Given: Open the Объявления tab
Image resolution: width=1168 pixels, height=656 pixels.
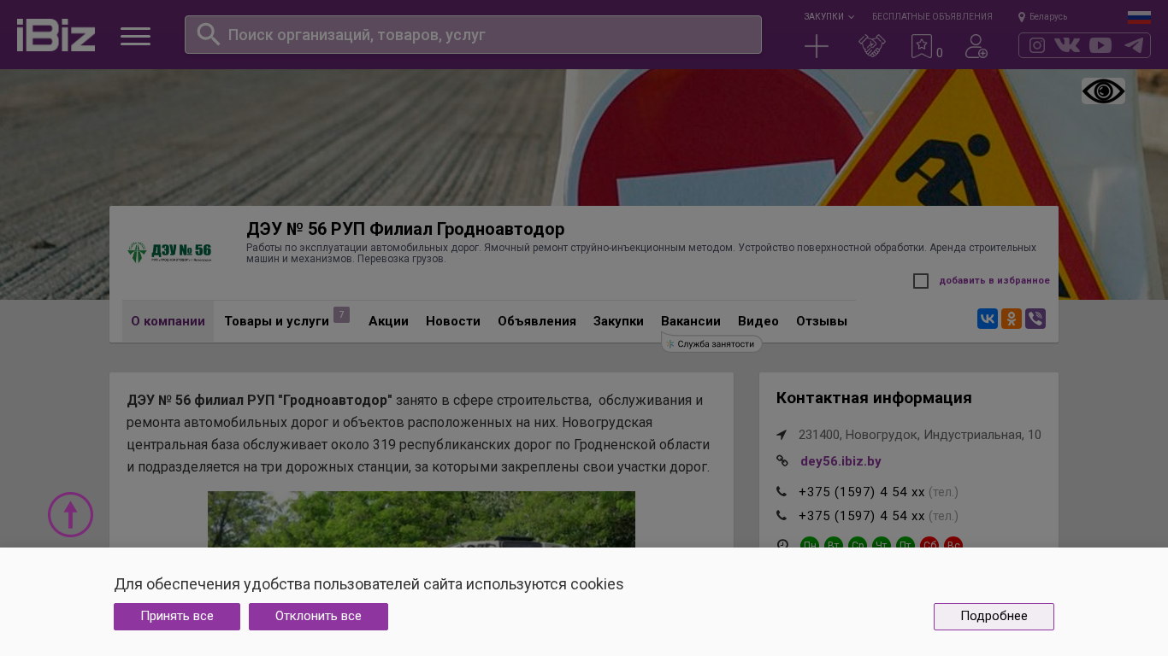Looking at the screenshot, I should [537, 321].
